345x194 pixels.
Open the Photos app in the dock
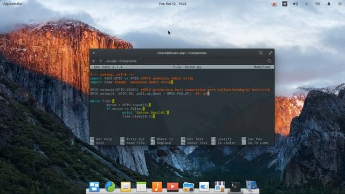point(188,187)
